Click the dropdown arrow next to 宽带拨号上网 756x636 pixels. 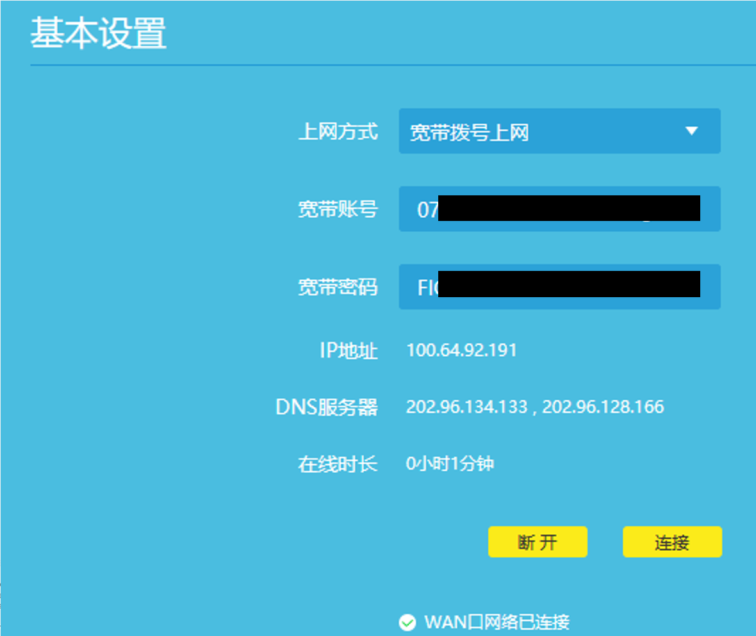coord(692,131)
